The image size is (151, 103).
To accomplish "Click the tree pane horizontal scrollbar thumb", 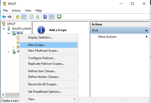I will [12, 95].
